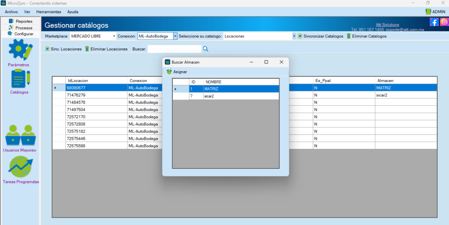Open the Archivo menu
449x225 pixels.
(11, 12)
